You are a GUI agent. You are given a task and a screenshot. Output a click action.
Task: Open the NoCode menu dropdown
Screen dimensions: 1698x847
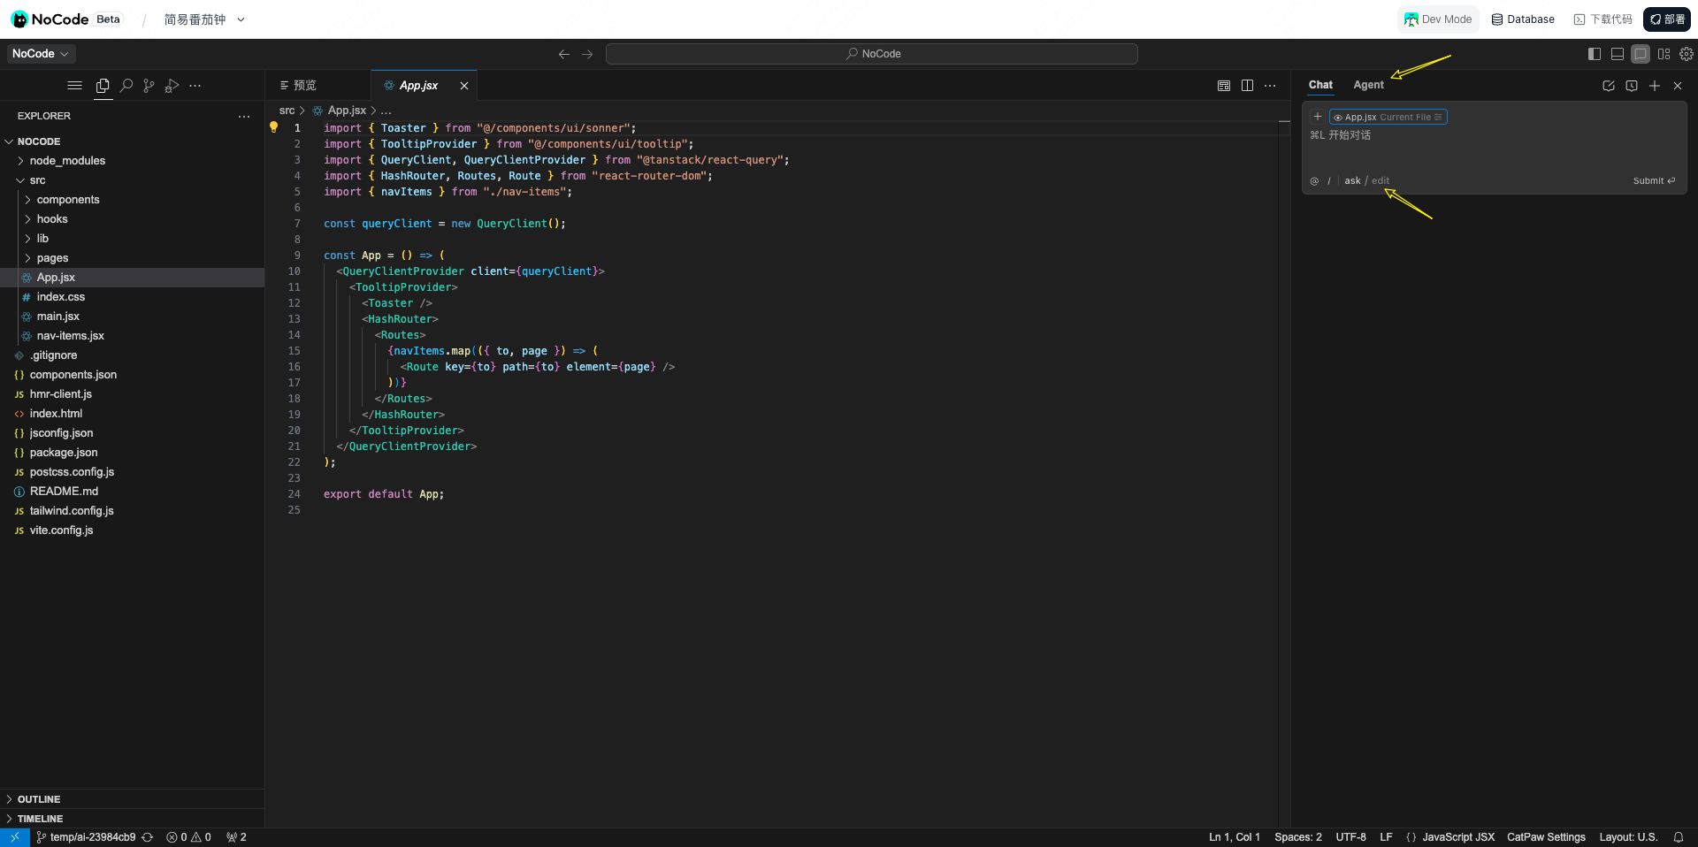click(x=41, y=54)
